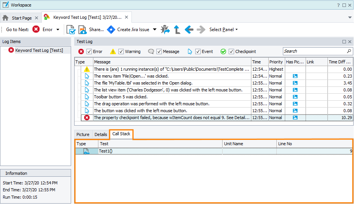This screenshot has width=354, height=204.
Task: Switch to the Picture tab
Action: click(x=83, y=134)
